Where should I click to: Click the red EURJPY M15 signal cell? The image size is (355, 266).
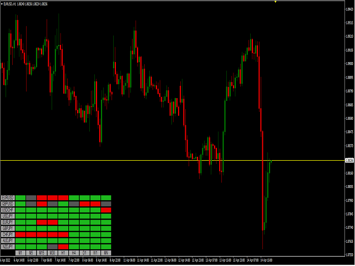point(42,222)
